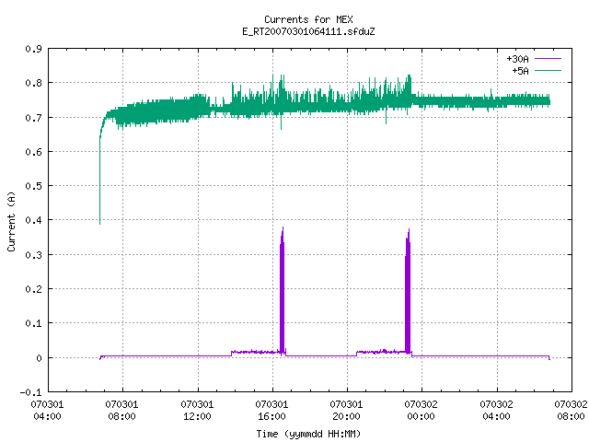Click the 0.1 y-axis tick label
The width and height of the screenshot is (589, 442).
(33, 323)
